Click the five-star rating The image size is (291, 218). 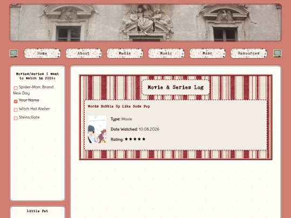pos(135,139)
